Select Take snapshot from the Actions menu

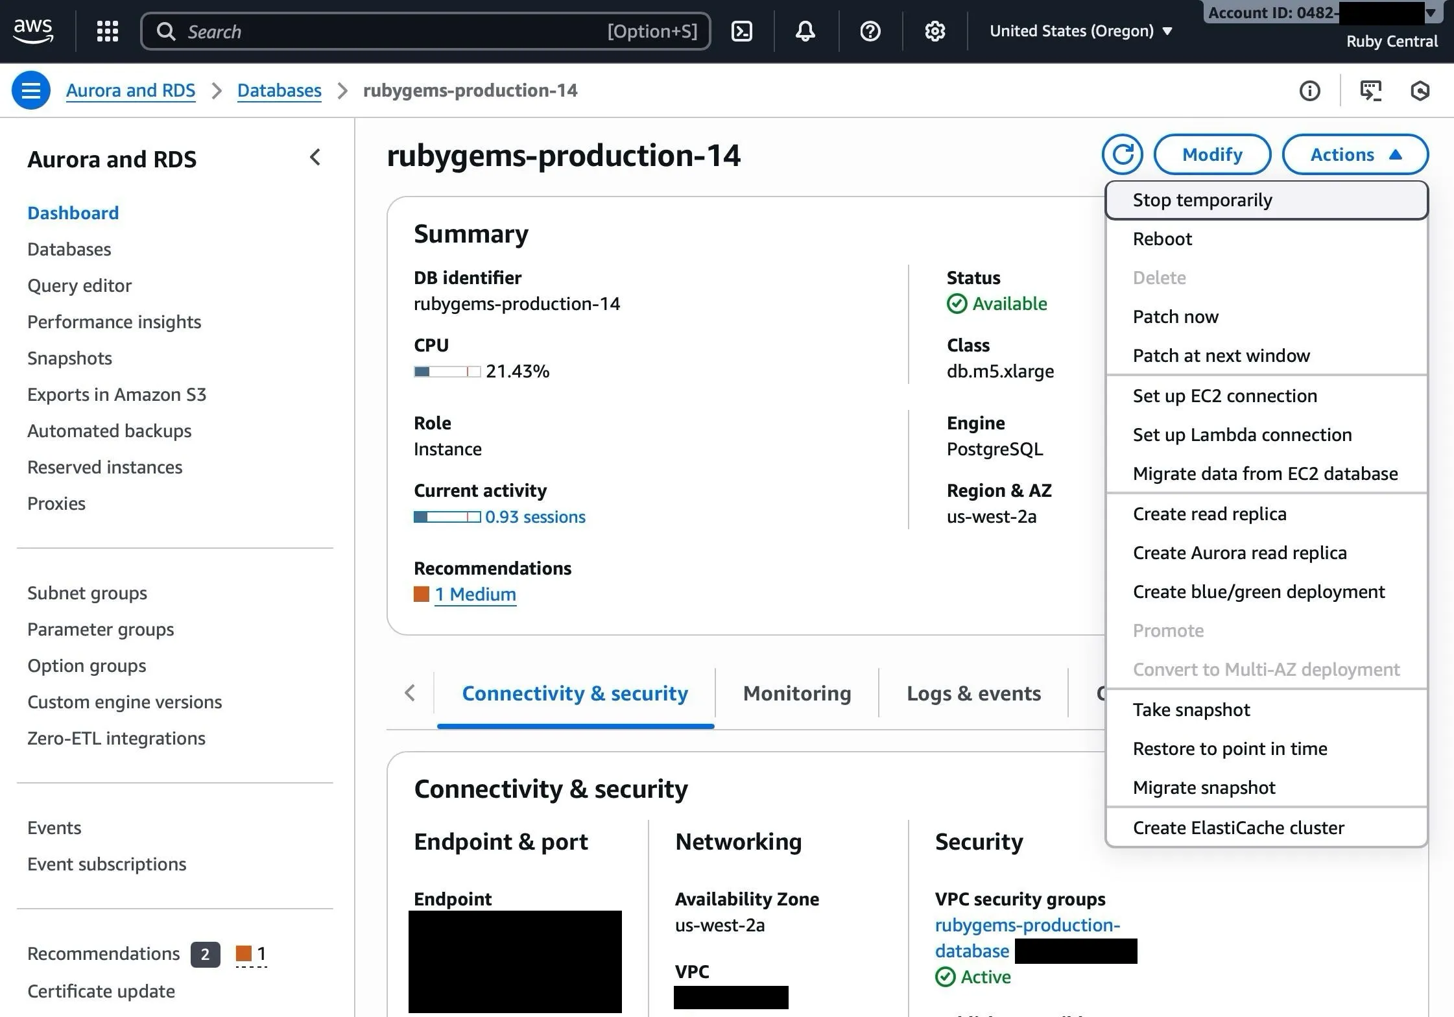[1191, 709]
